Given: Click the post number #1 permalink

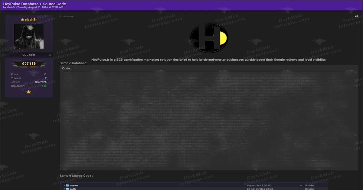Looking at the screenshot, I should tap(356, 16).
